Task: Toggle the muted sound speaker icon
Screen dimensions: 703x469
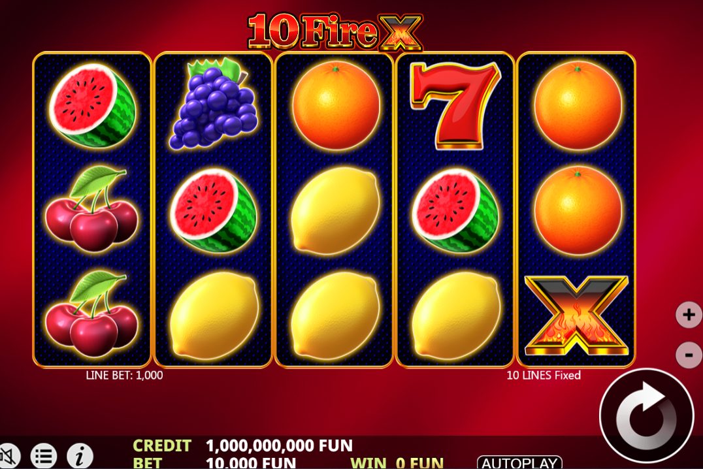Action: click(x=9, y=457)
